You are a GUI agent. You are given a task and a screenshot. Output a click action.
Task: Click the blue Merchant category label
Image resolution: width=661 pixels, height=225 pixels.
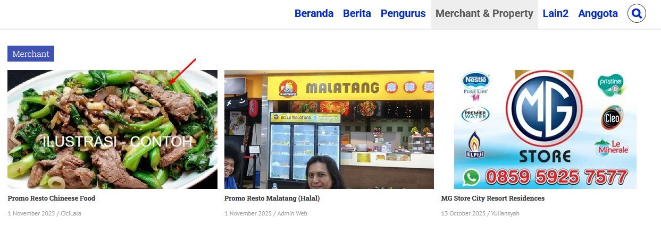(31, 54)
